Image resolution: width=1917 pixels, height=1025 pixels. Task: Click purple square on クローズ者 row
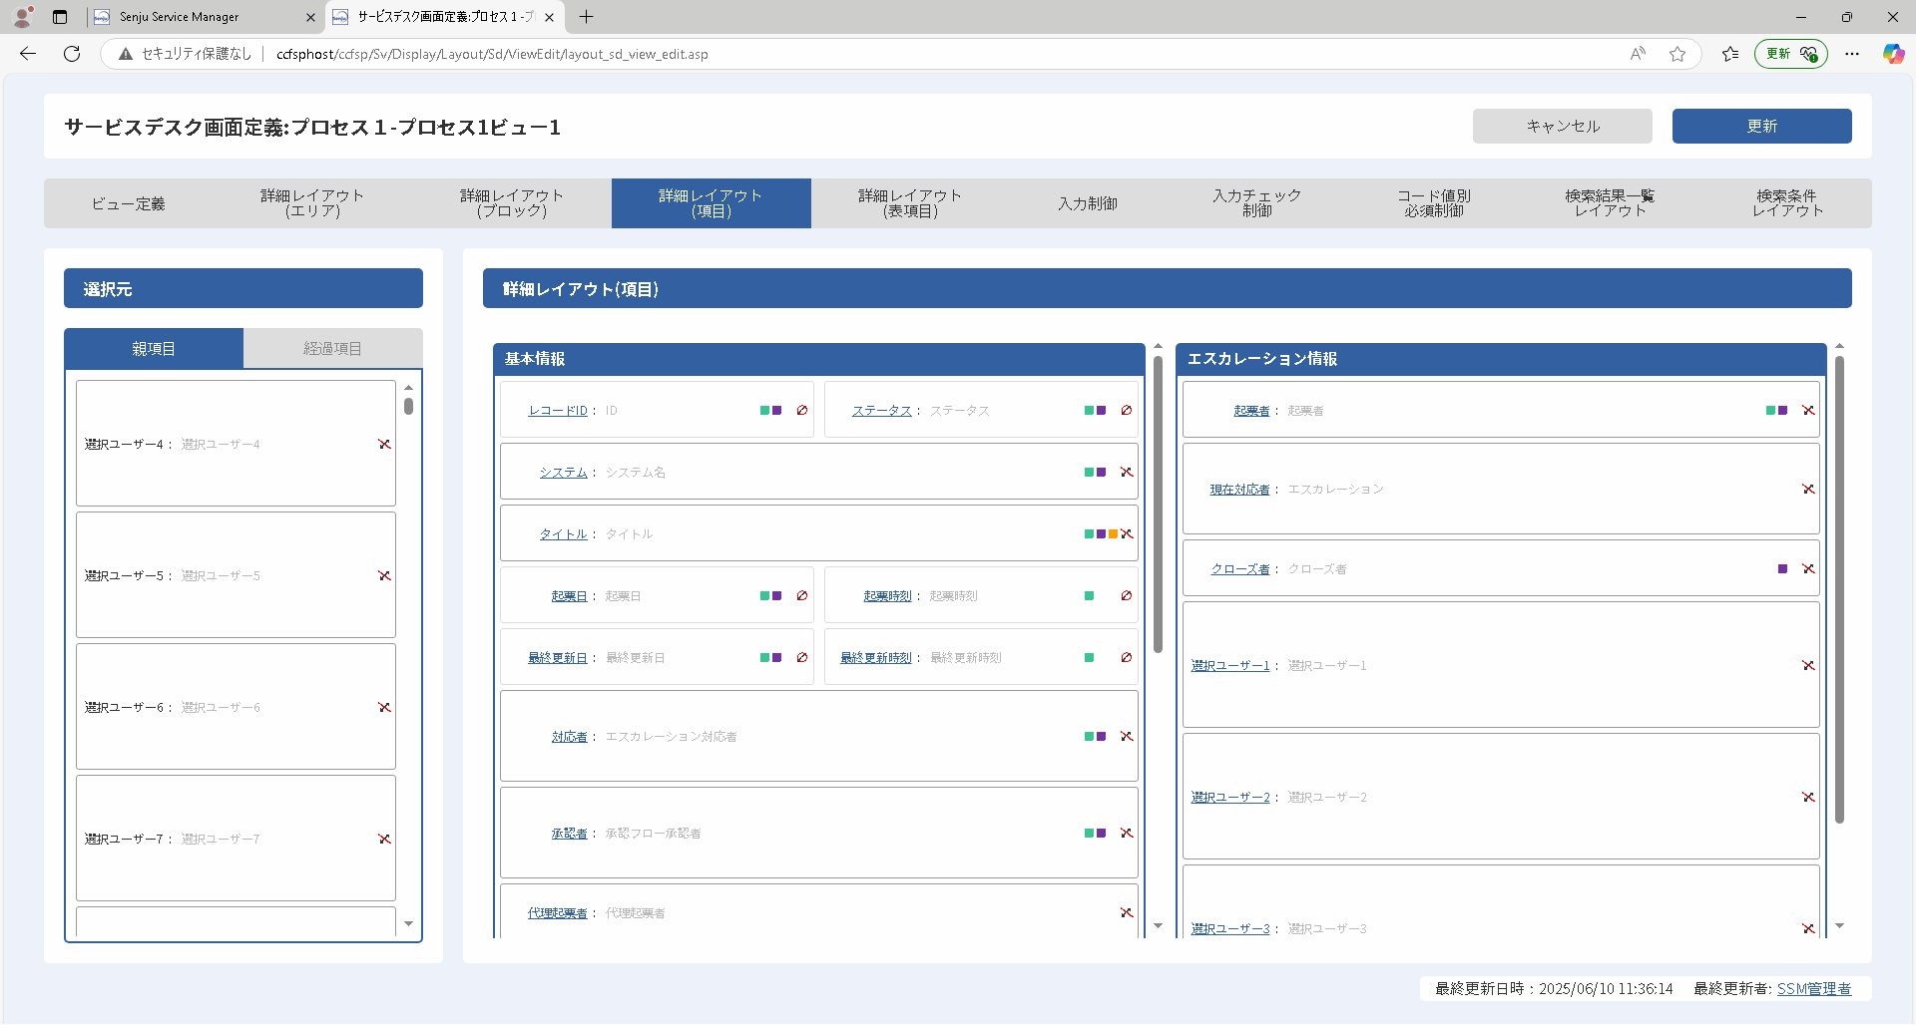1783,569
